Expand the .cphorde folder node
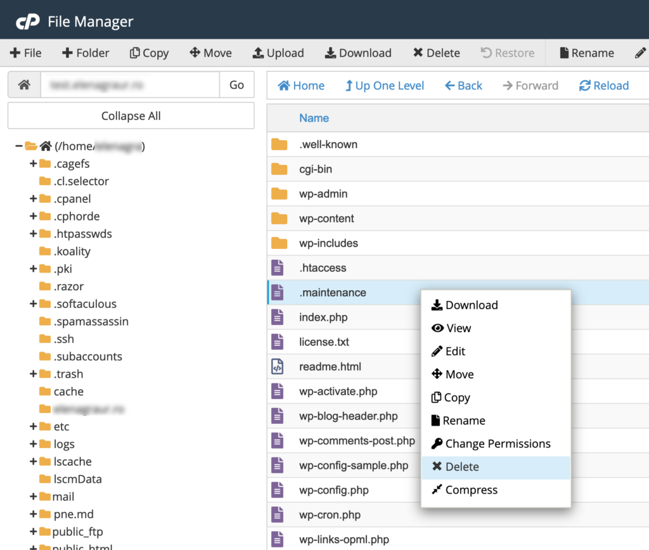Viewport: 649px width, 550px height. pos(33,217)
